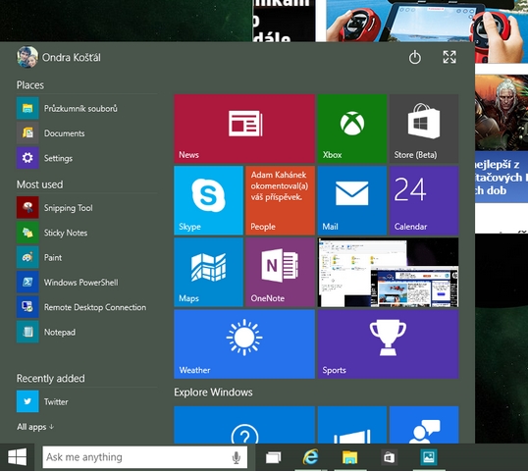Open the Sports trophy tile
The width and height of the screenshot is (528, 472).
[388, 344]
